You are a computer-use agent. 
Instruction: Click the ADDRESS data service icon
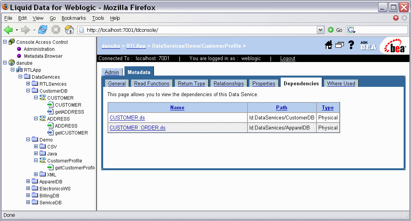(43, 119)
